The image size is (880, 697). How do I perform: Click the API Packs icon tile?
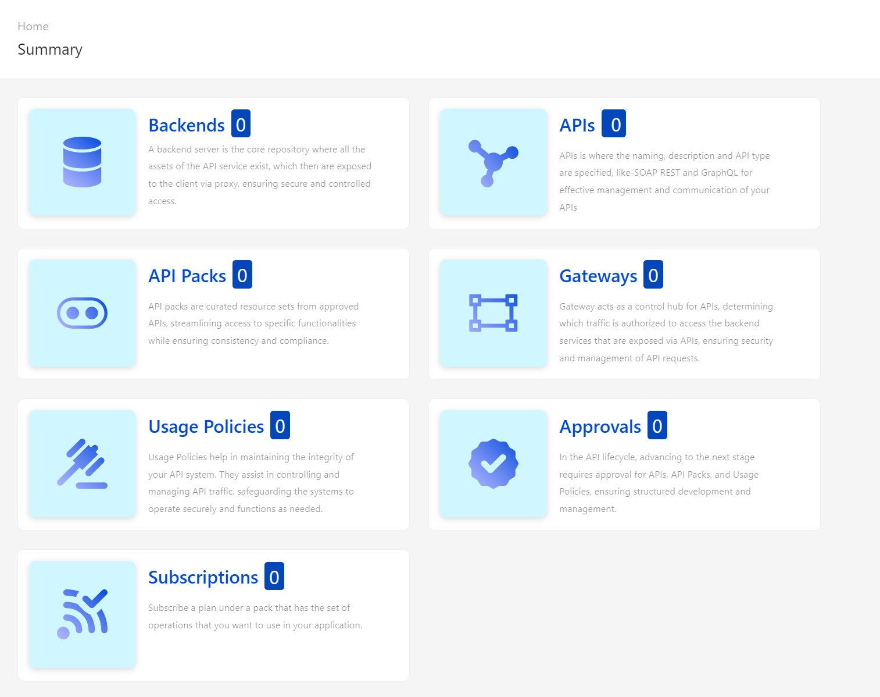click(82, 313)
